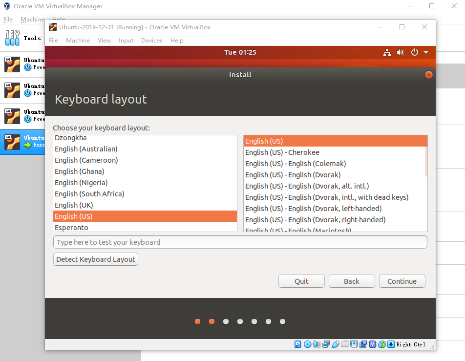Select English (US) in left list
465x361 pixels.
[x=145, y=216]
